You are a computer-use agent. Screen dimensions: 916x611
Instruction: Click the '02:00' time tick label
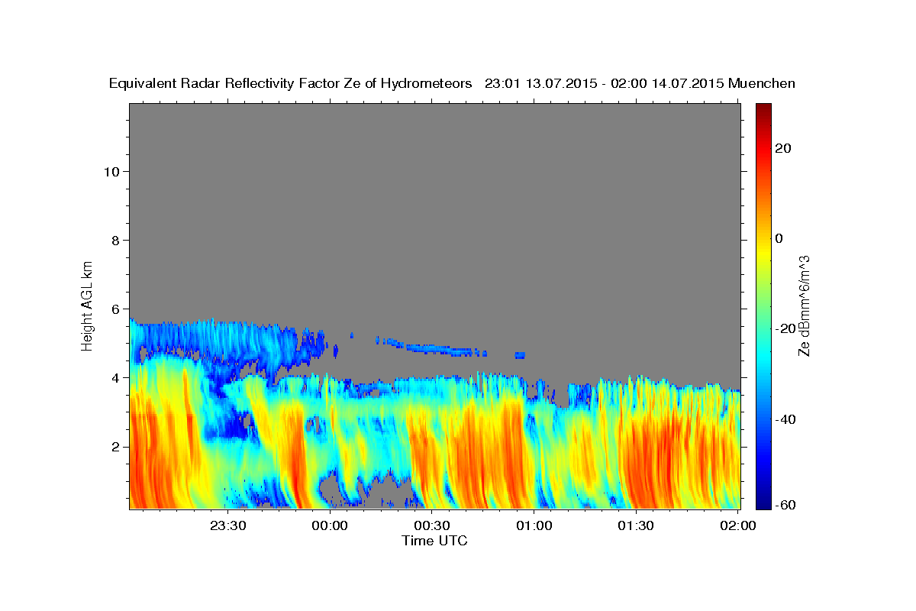click(x=737, y=525)
